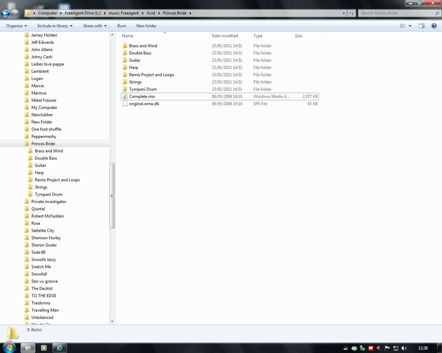Toggle the preview pane button
This screenshot has height=353, width=442.
click(x=421, y=26)
